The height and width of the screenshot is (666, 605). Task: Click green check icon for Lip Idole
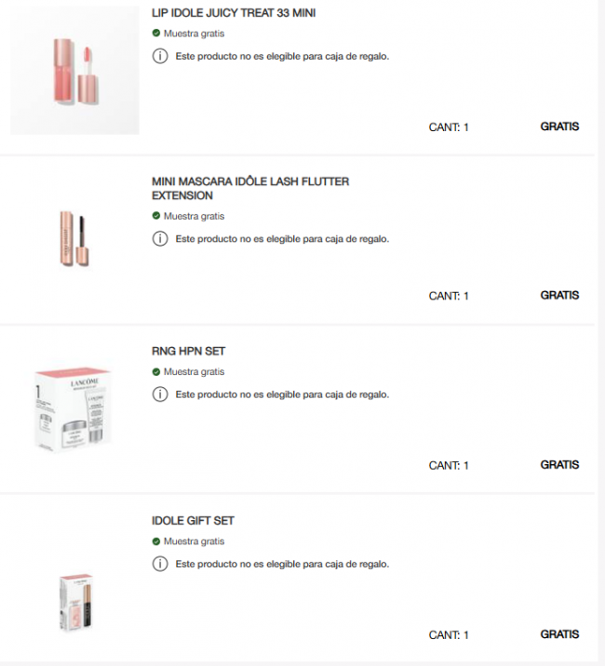coord(156,33)
